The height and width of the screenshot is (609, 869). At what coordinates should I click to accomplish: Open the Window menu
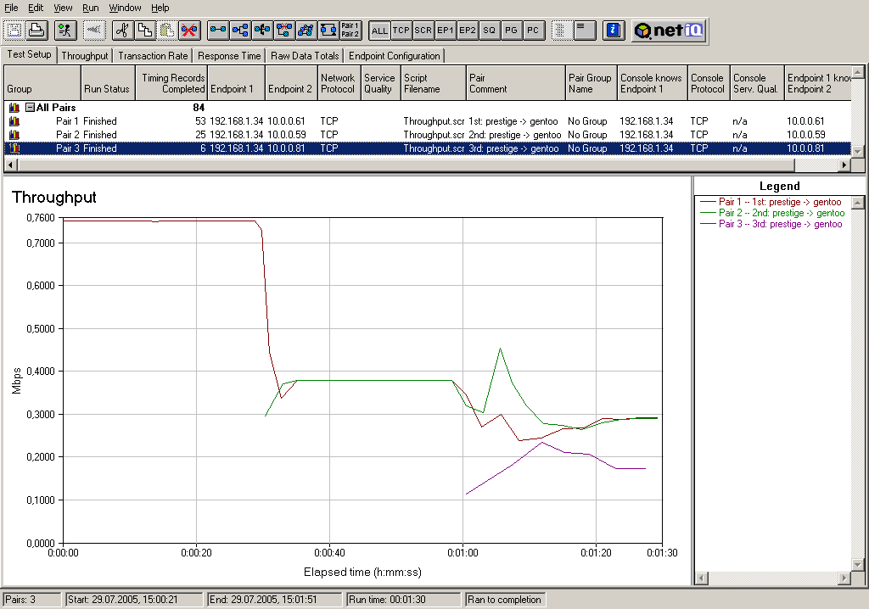click(125, 8)
